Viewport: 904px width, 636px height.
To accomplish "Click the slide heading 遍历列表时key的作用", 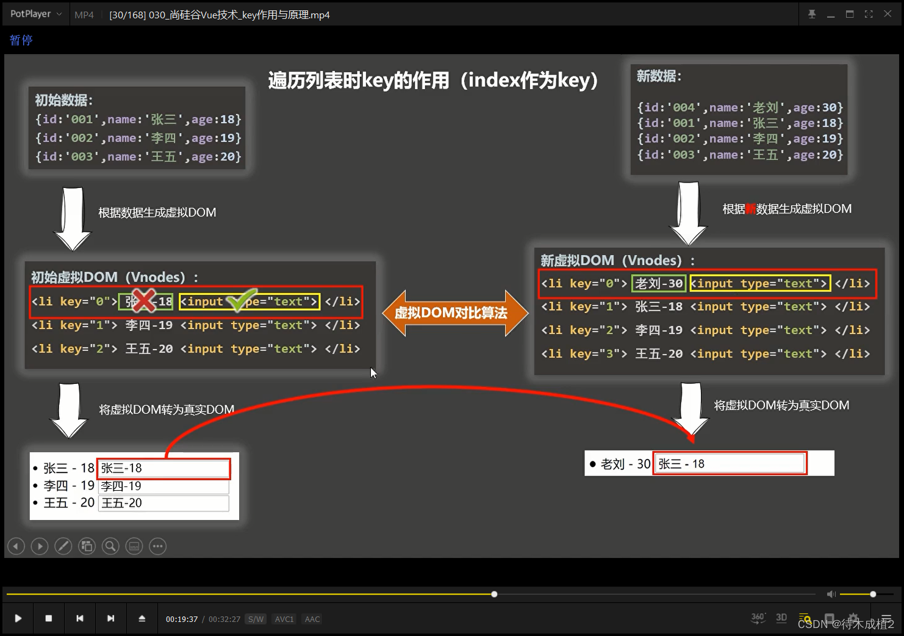I will tap(433, 81).
